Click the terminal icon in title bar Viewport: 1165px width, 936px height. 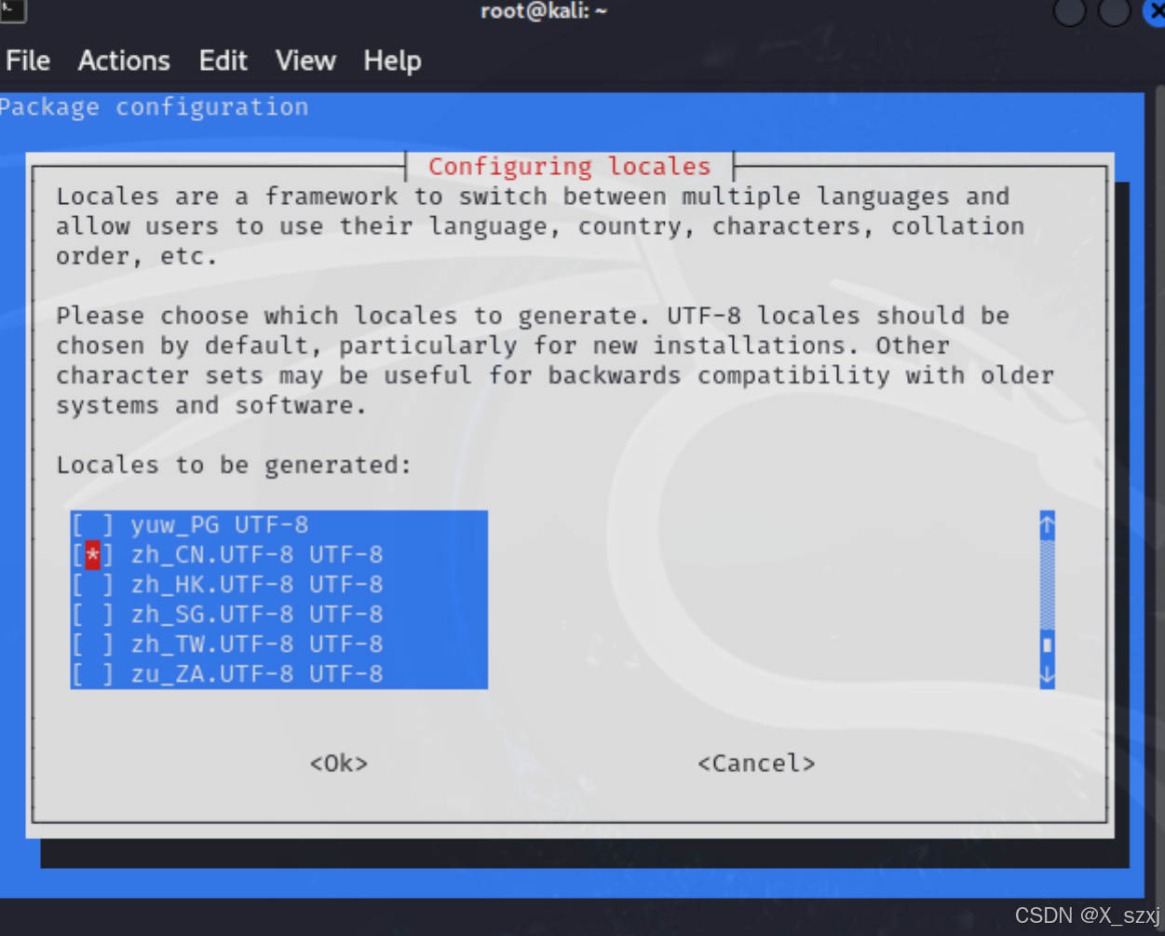[13, 10]
